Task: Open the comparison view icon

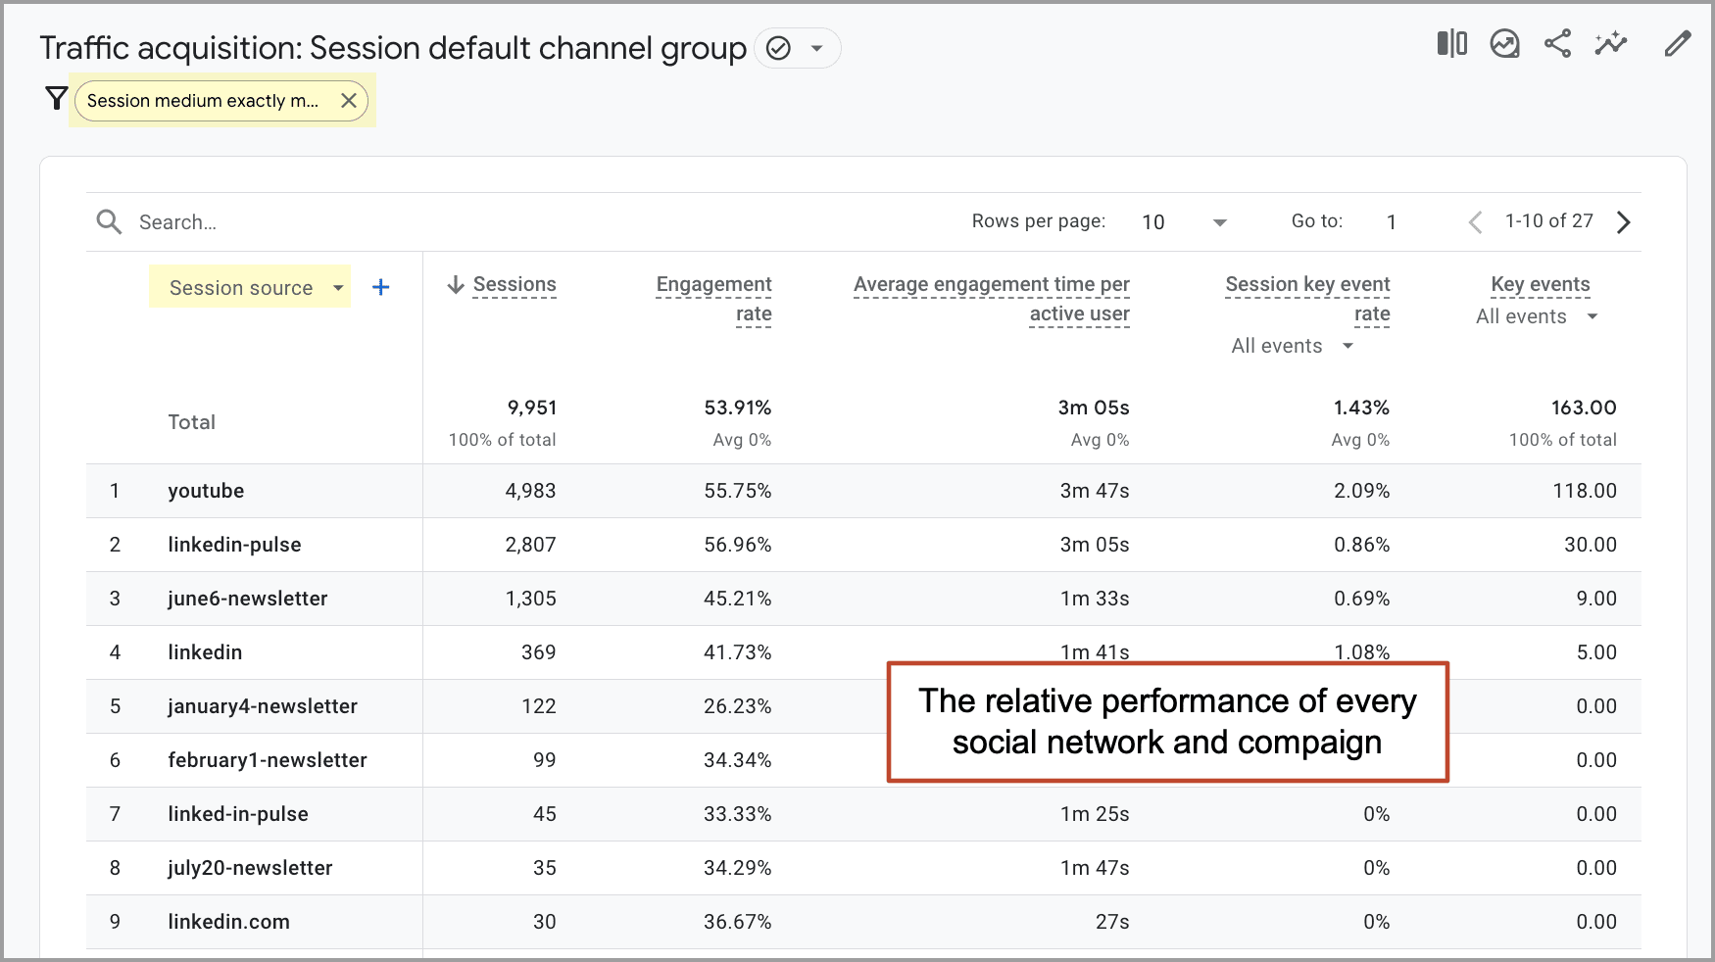Action: tap(1451, 44)
